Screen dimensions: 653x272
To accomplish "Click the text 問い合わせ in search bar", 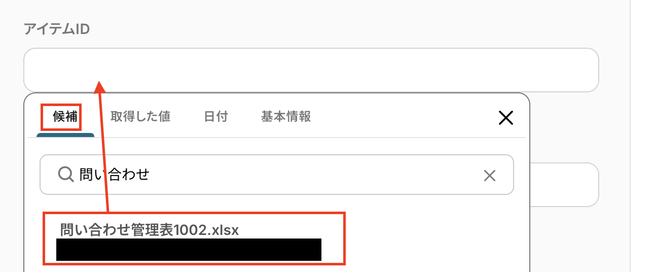I will (x=115, y=175).
